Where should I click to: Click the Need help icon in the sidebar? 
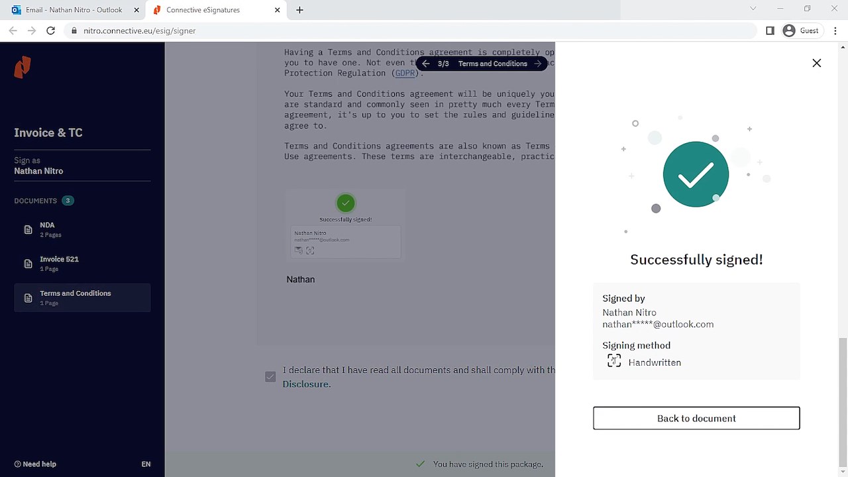tap(18, 464)
